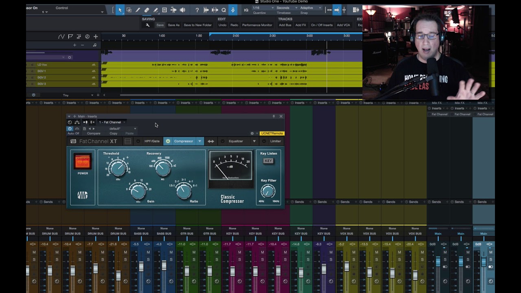Screen dimensions: 521x293
Task: Click the double-arrow swap icon
Action: click(x=211, y=141)
